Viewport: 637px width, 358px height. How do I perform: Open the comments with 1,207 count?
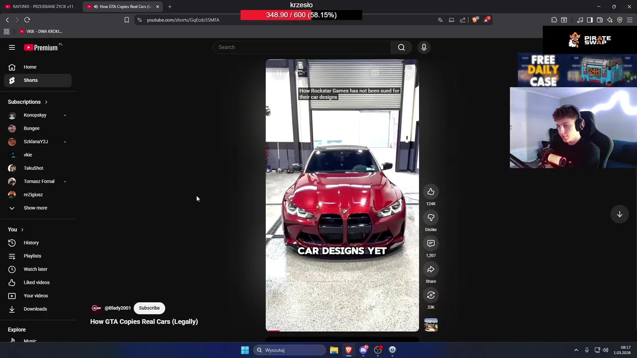pyautogui.click(x=431, y=243)
